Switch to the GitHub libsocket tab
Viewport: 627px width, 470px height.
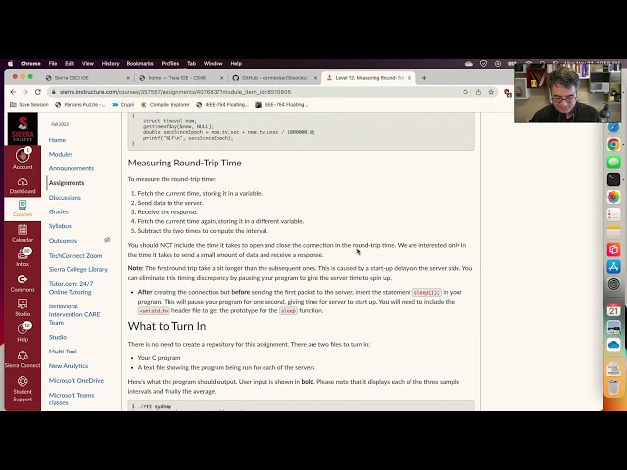pyautogui.click(x=275, y=78)
